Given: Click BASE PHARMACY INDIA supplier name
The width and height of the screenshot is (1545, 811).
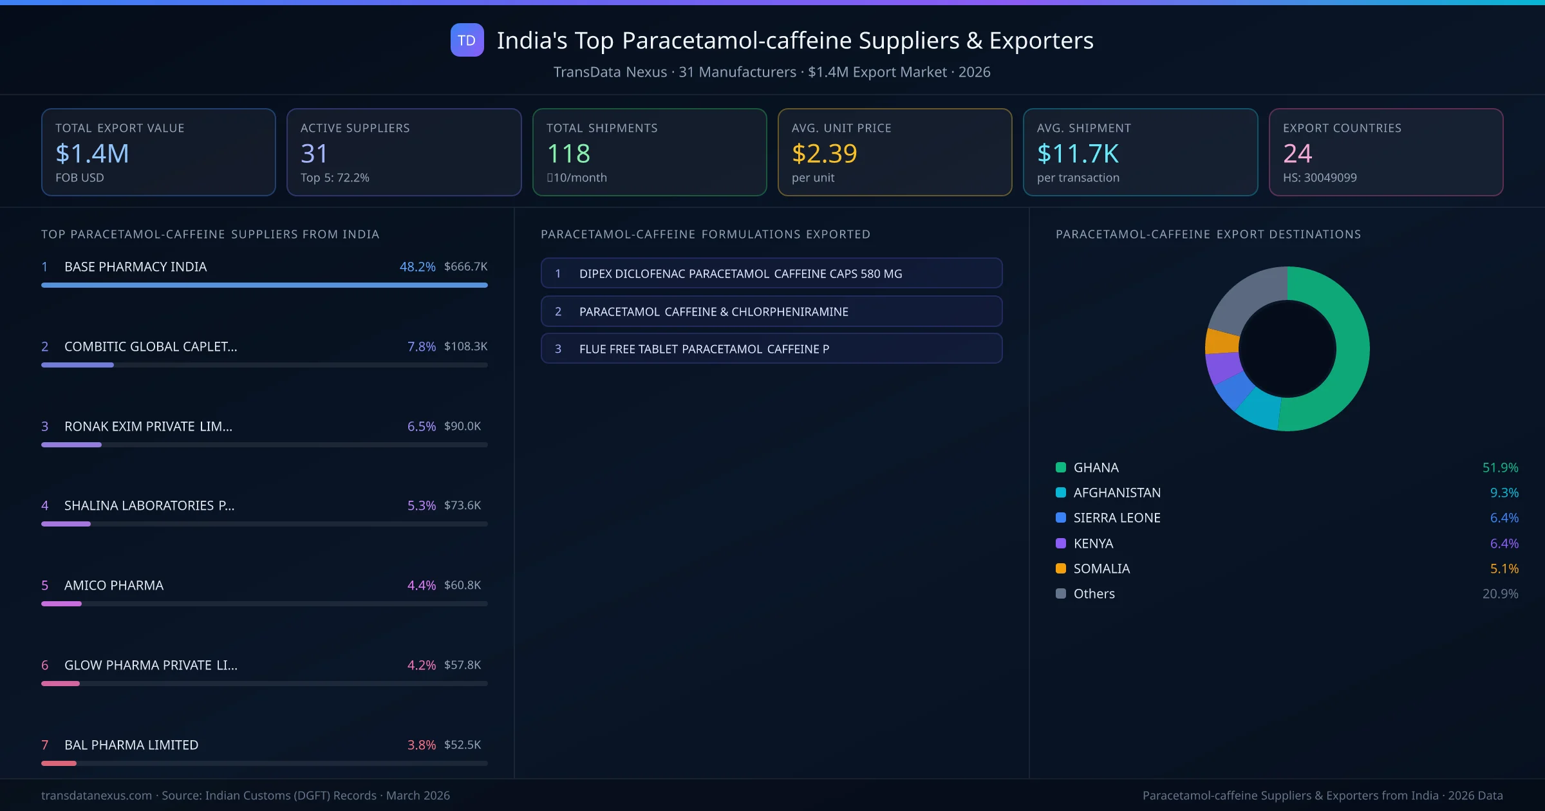Looking at the screenshot, I should click(135, 266).
